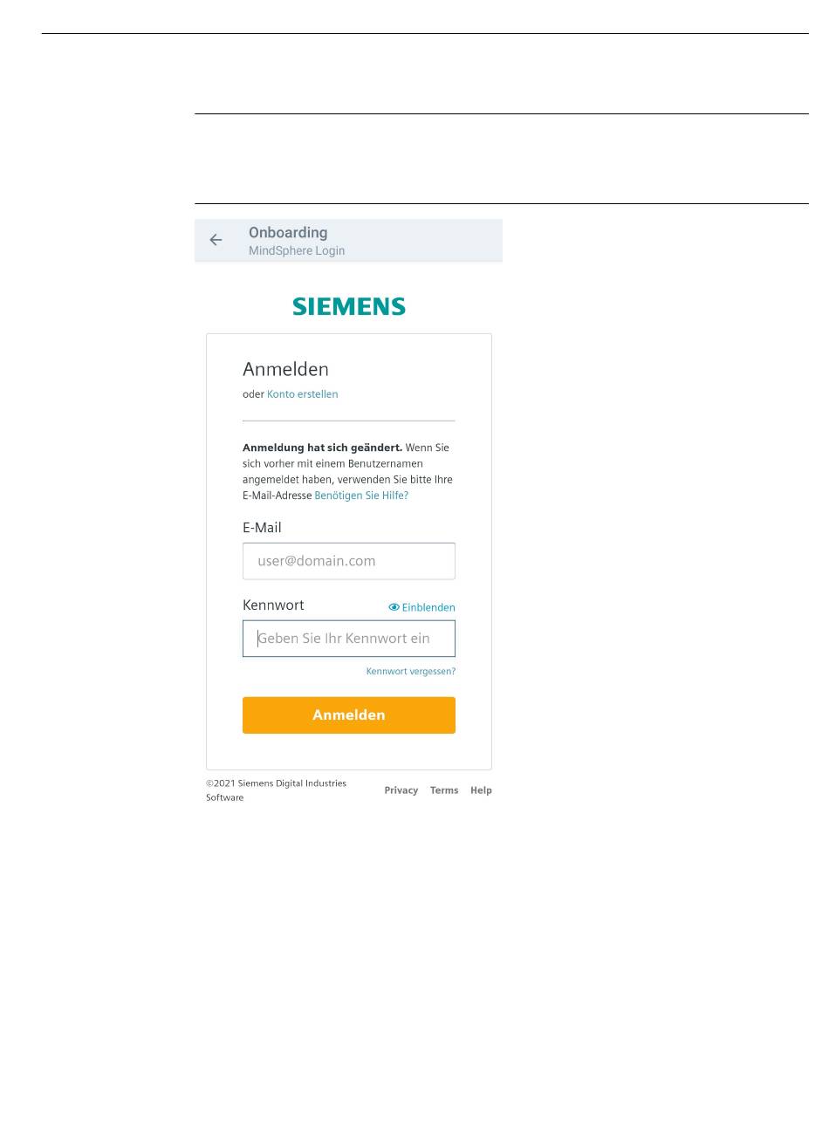Open the Help footer link

pos(481,790)
